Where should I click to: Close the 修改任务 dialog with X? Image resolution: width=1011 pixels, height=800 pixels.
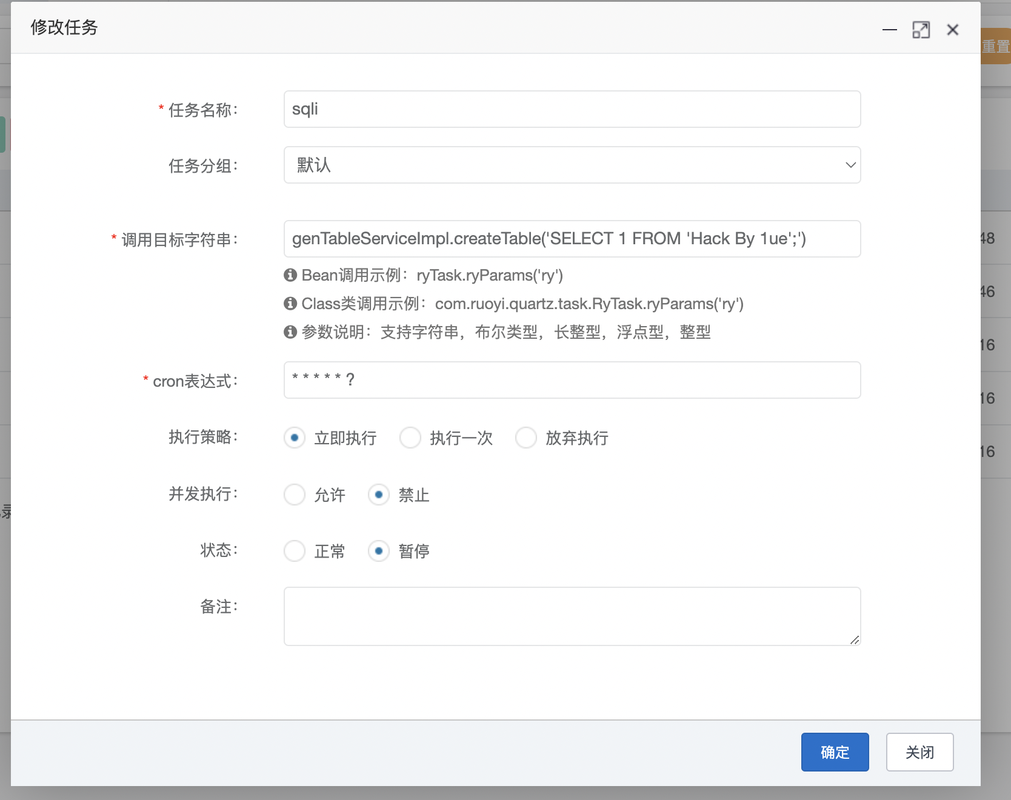952,30
